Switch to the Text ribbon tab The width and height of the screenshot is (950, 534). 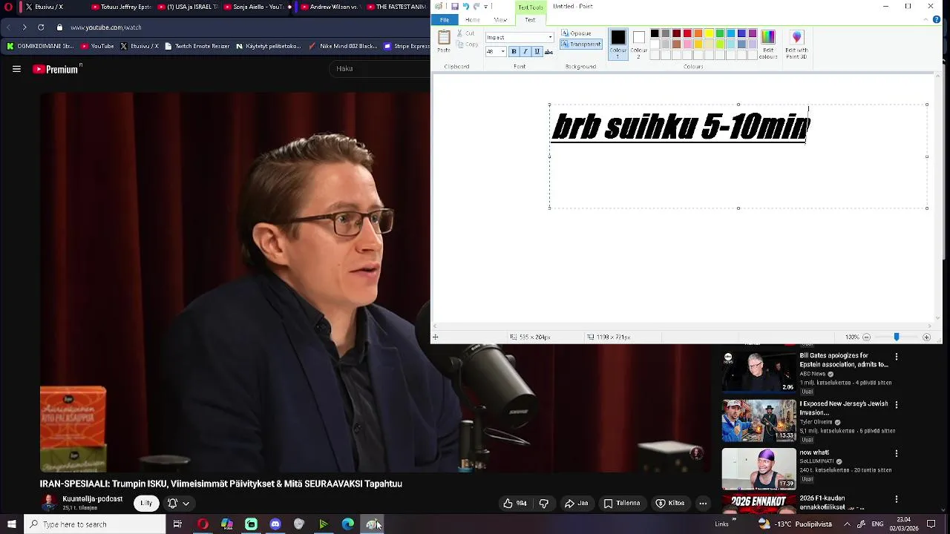[x=530, y=20]
